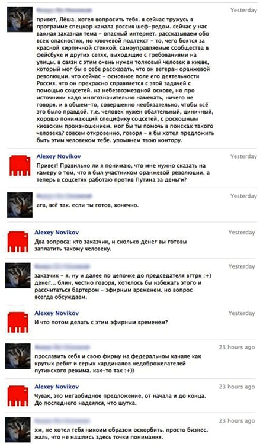Click Alexey Novikov name above "Чувак" message
This screenshot has width=263, height=447.
pos(57,387)
